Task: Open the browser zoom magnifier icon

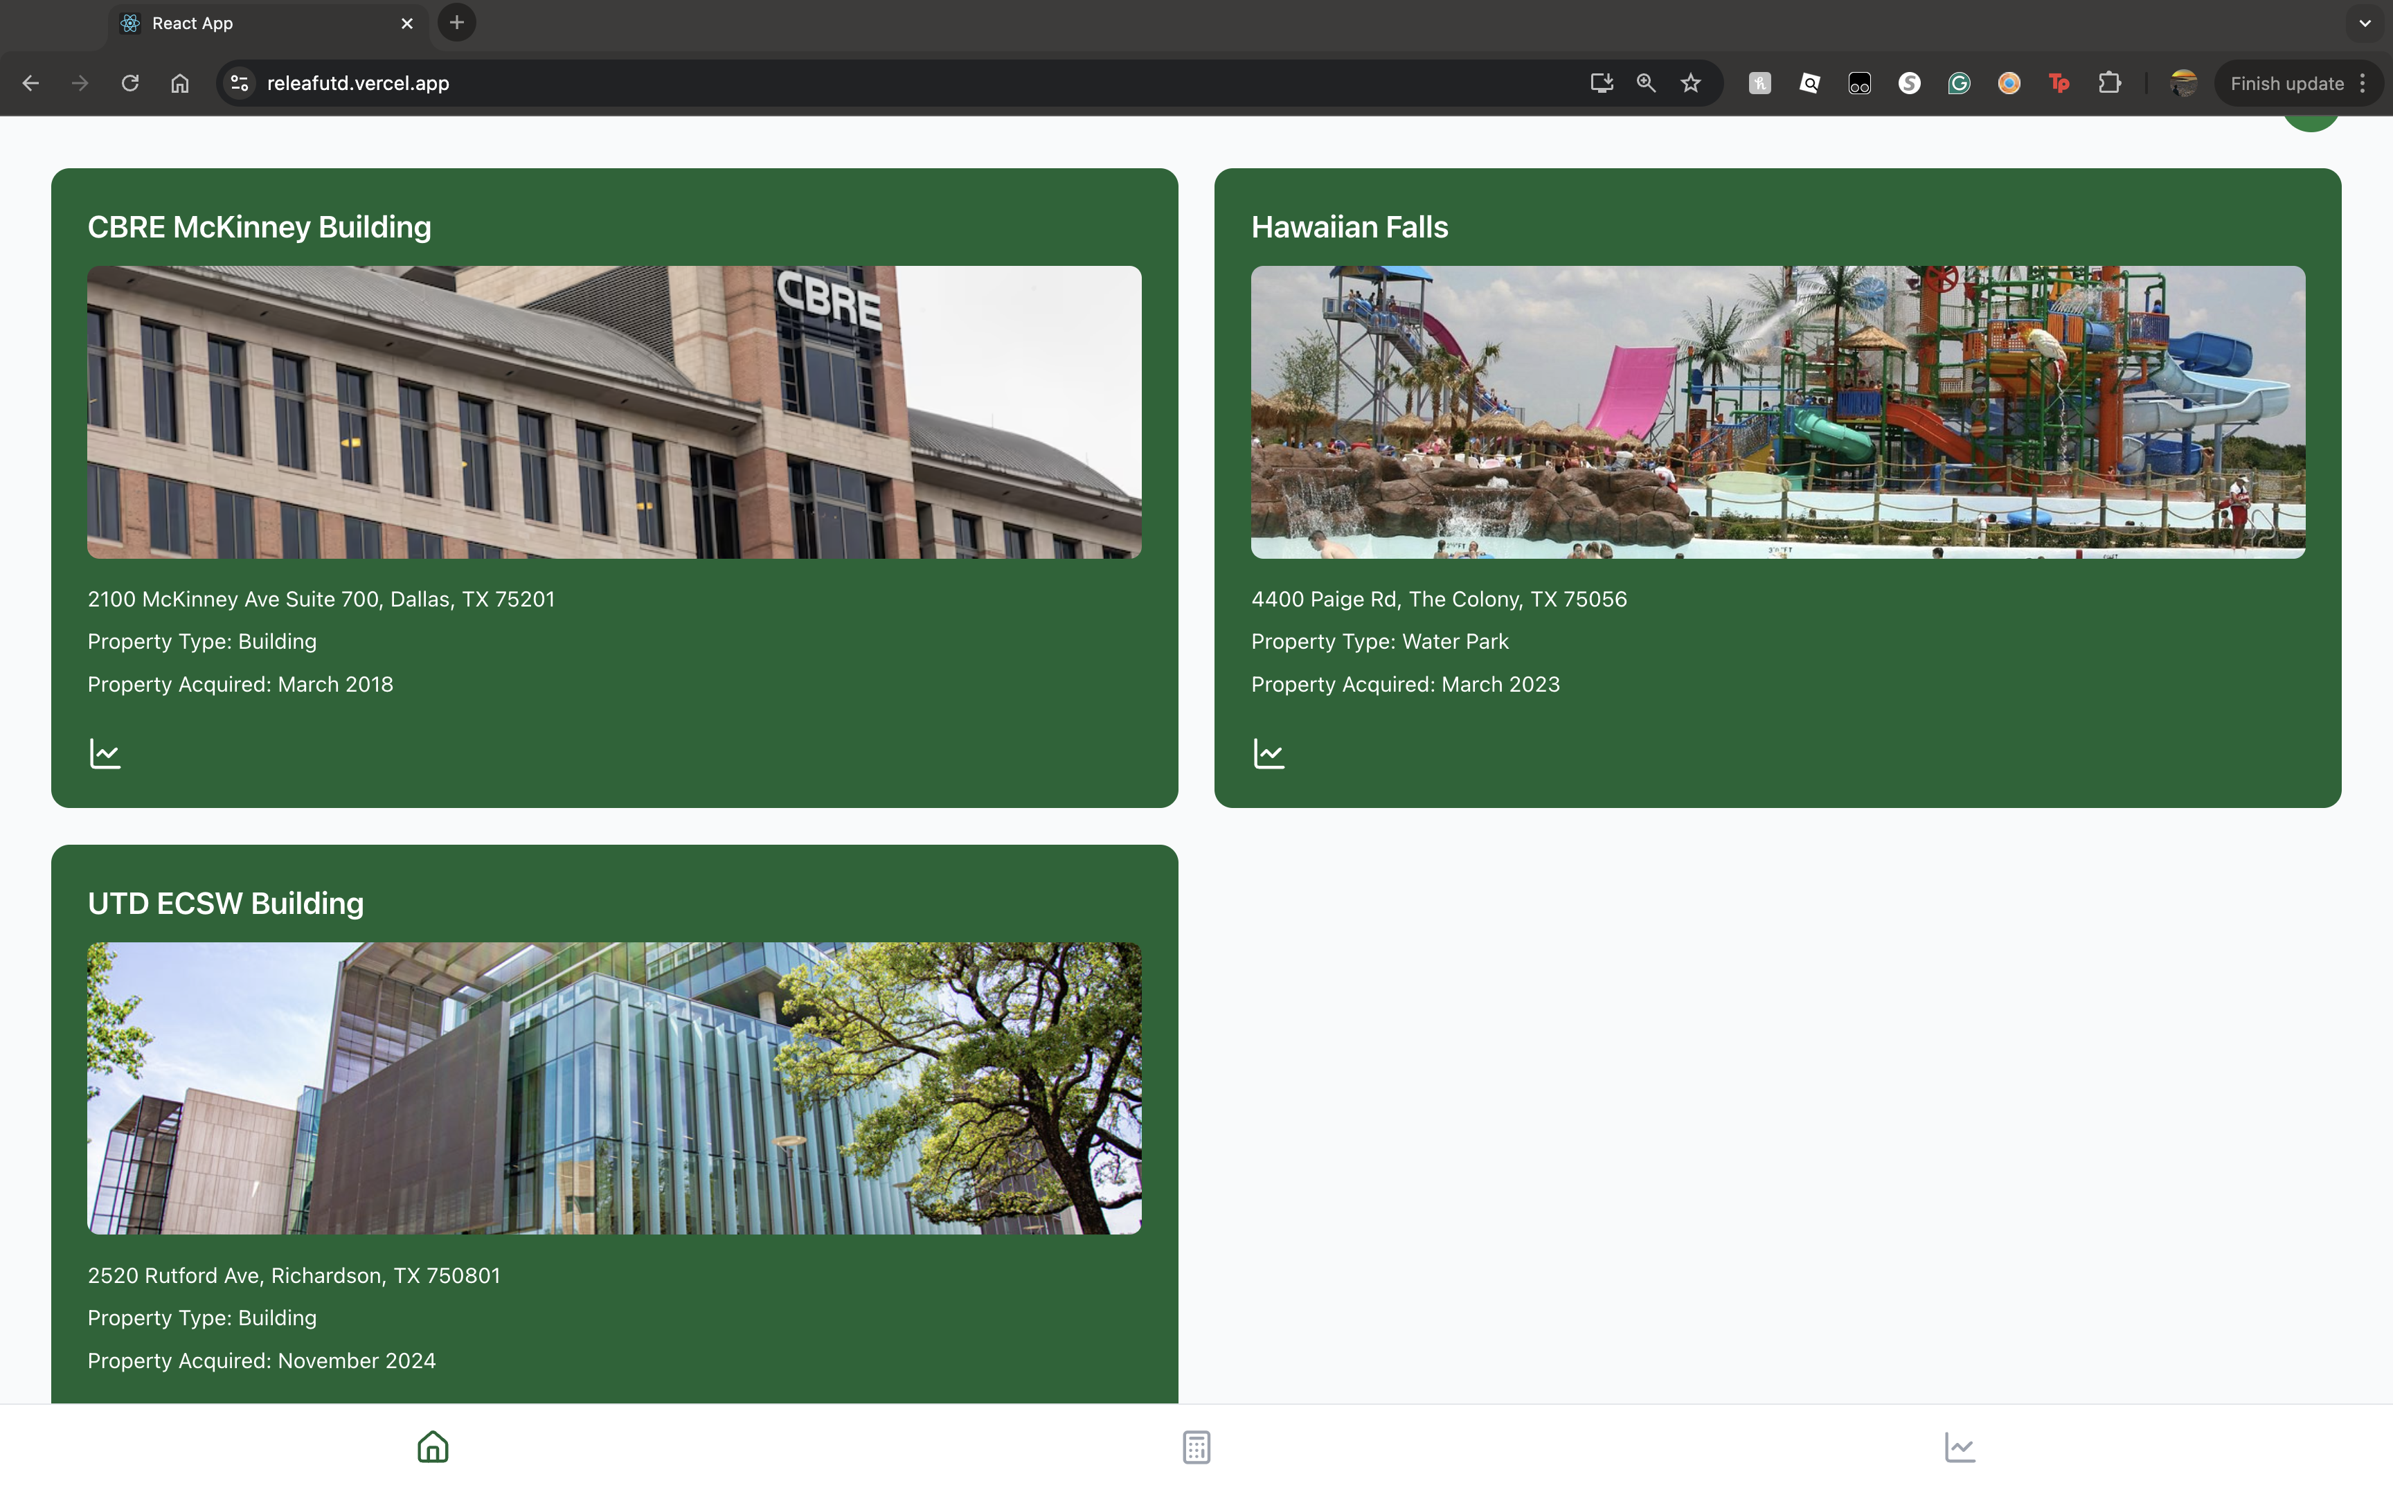Action: (x=1646, y=84)
